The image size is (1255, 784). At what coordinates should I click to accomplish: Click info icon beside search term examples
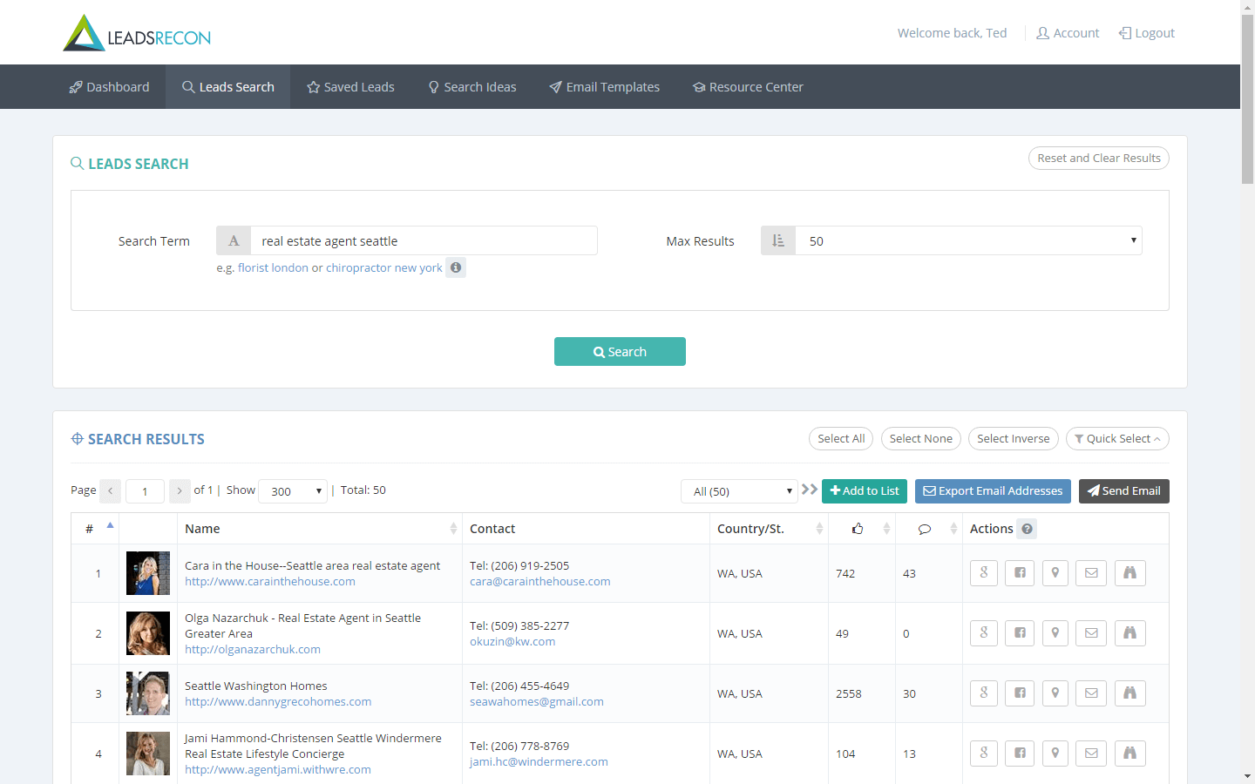click(456, 267)
